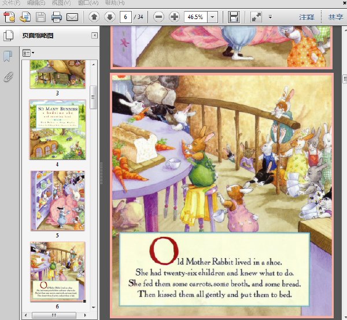Click thumbnail panel scroll right arrow
The image size is (347, 320).
[x=85, y=315]
